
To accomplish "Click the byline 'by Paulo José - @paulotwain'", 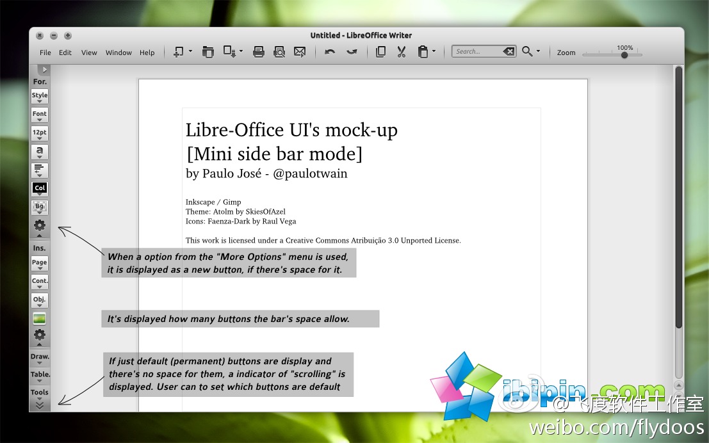I will (266, 173).
